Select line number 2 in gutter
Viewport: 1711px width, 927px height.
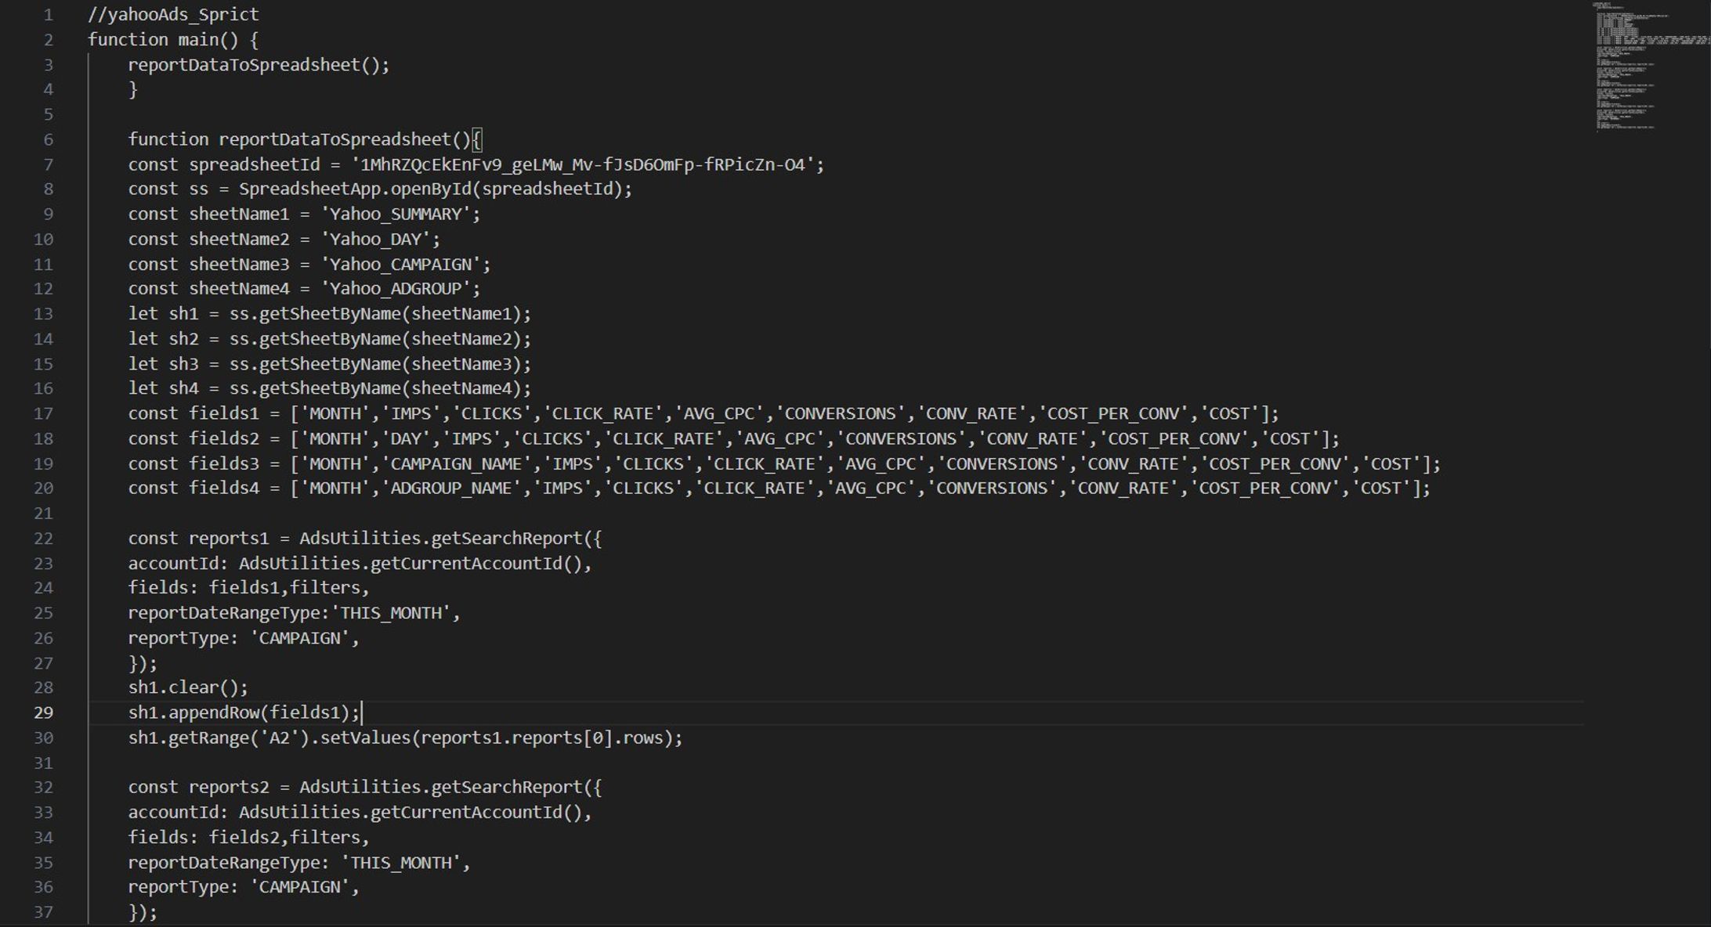tap(49, 40)
